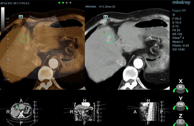Click the left green arrow of X knob
Screen dimensions: 194x126
pos(175,90)
